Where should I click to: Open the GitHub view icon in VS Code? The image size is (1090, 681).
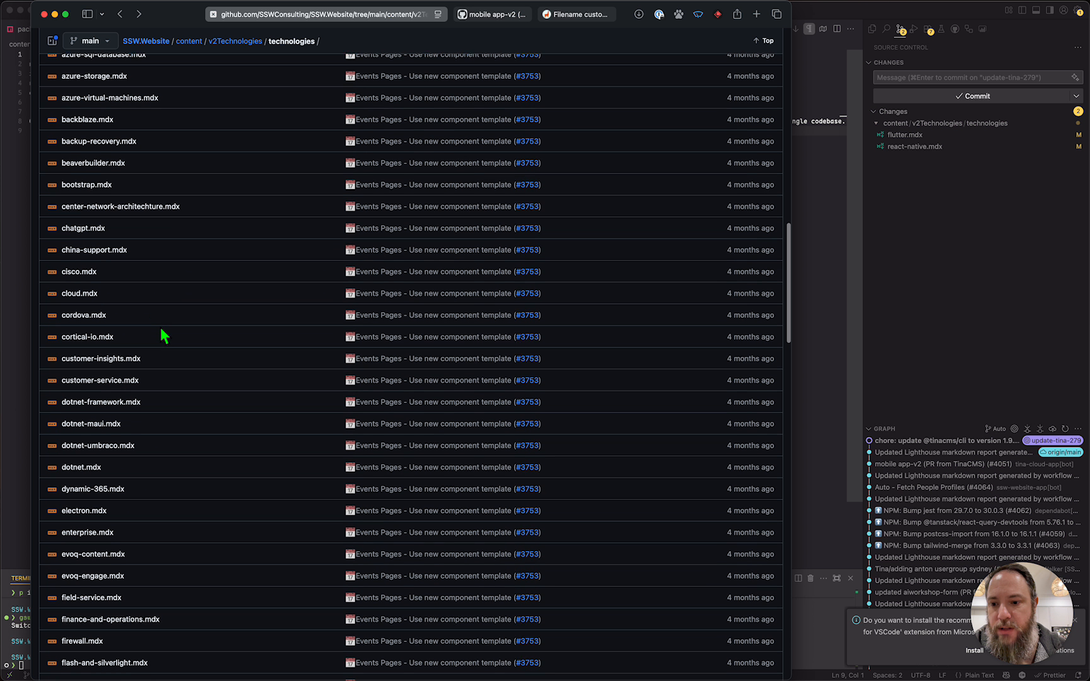(955, 29)
